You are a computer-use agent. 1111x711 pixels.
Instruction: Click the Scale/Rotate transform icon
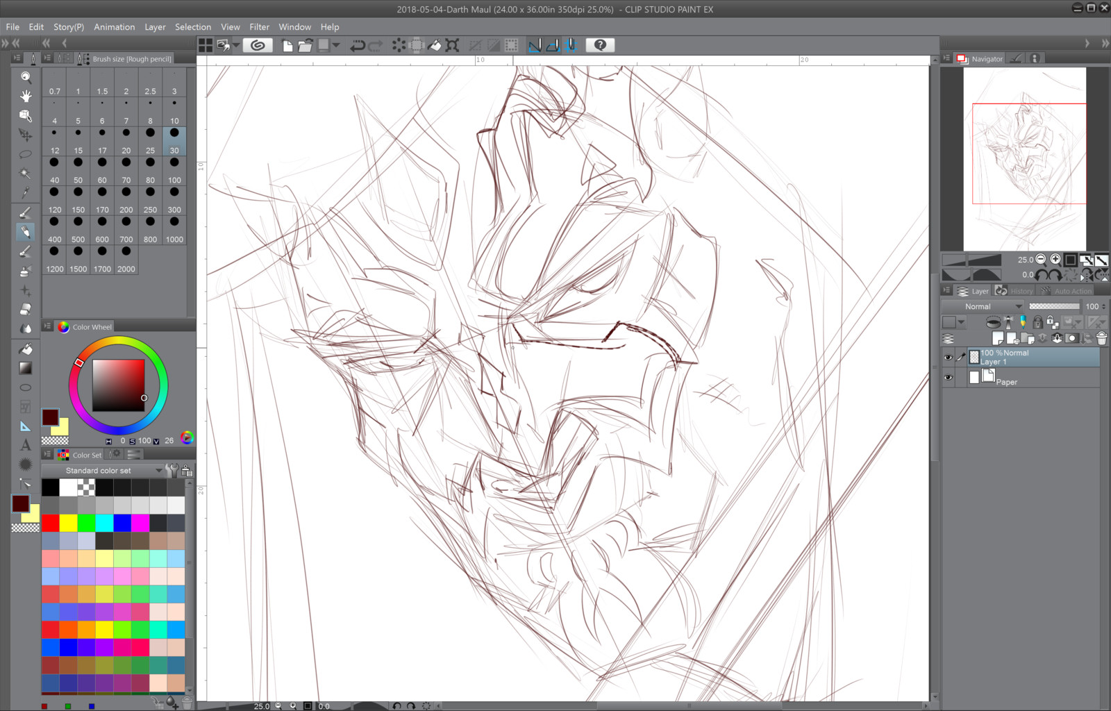452,45
